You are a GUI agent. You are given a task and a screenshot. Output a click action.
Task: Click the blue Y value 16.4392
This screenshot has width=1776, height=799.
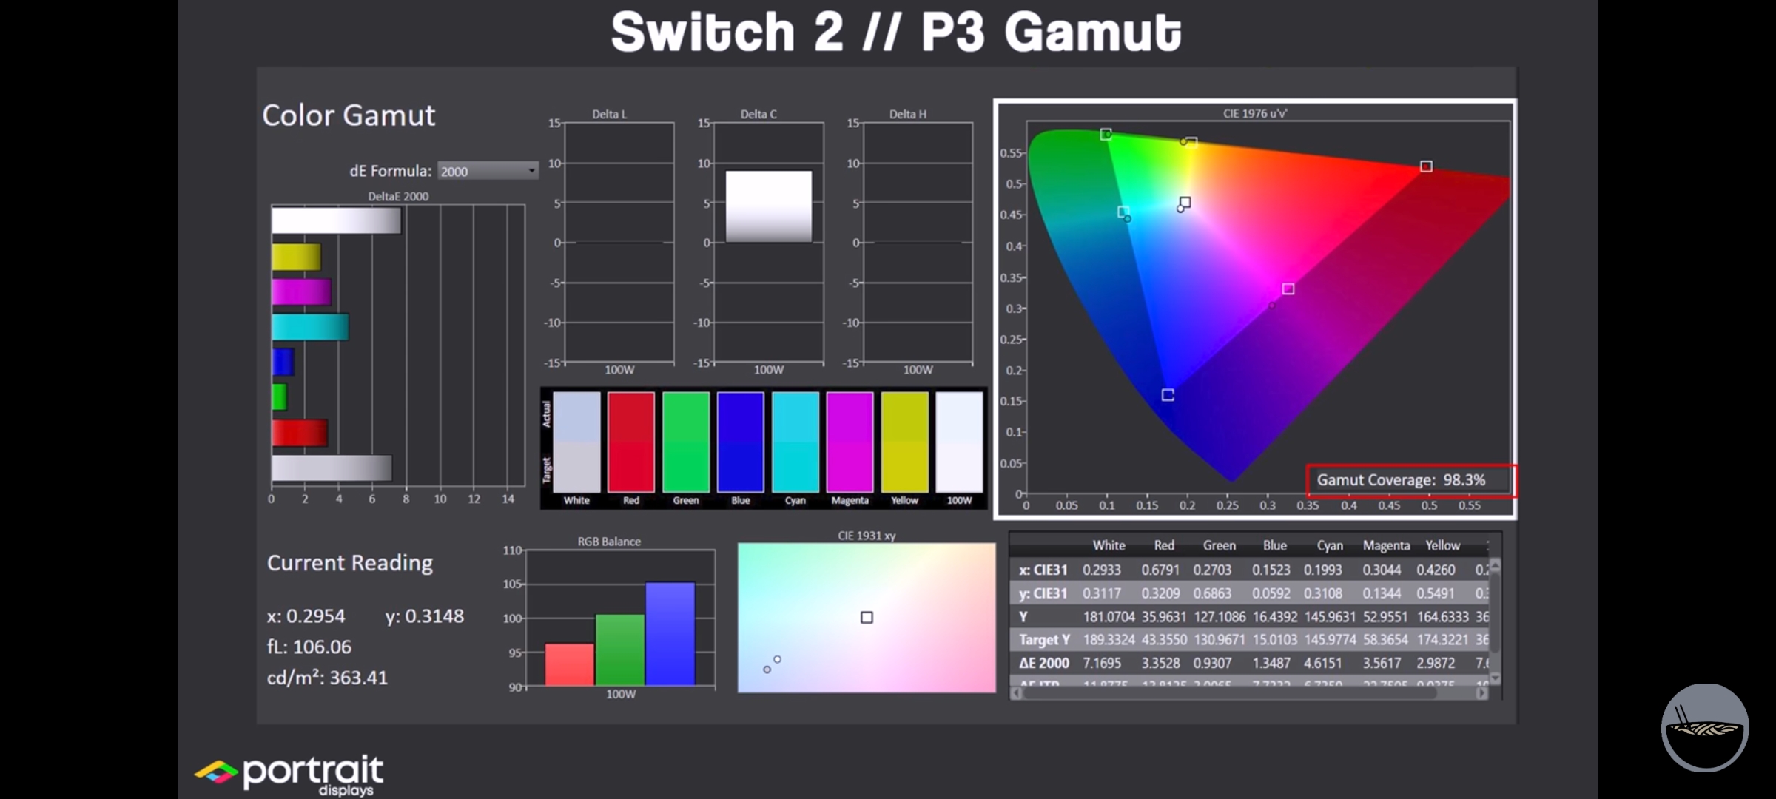pos(1275,616)
